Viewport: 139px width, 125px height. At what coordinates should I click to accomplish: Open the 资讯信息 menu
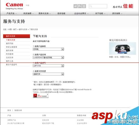point(117,14)
